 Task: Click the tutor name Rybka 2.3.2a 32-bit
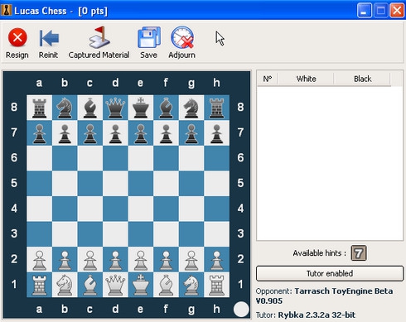[x=317, y=315]
